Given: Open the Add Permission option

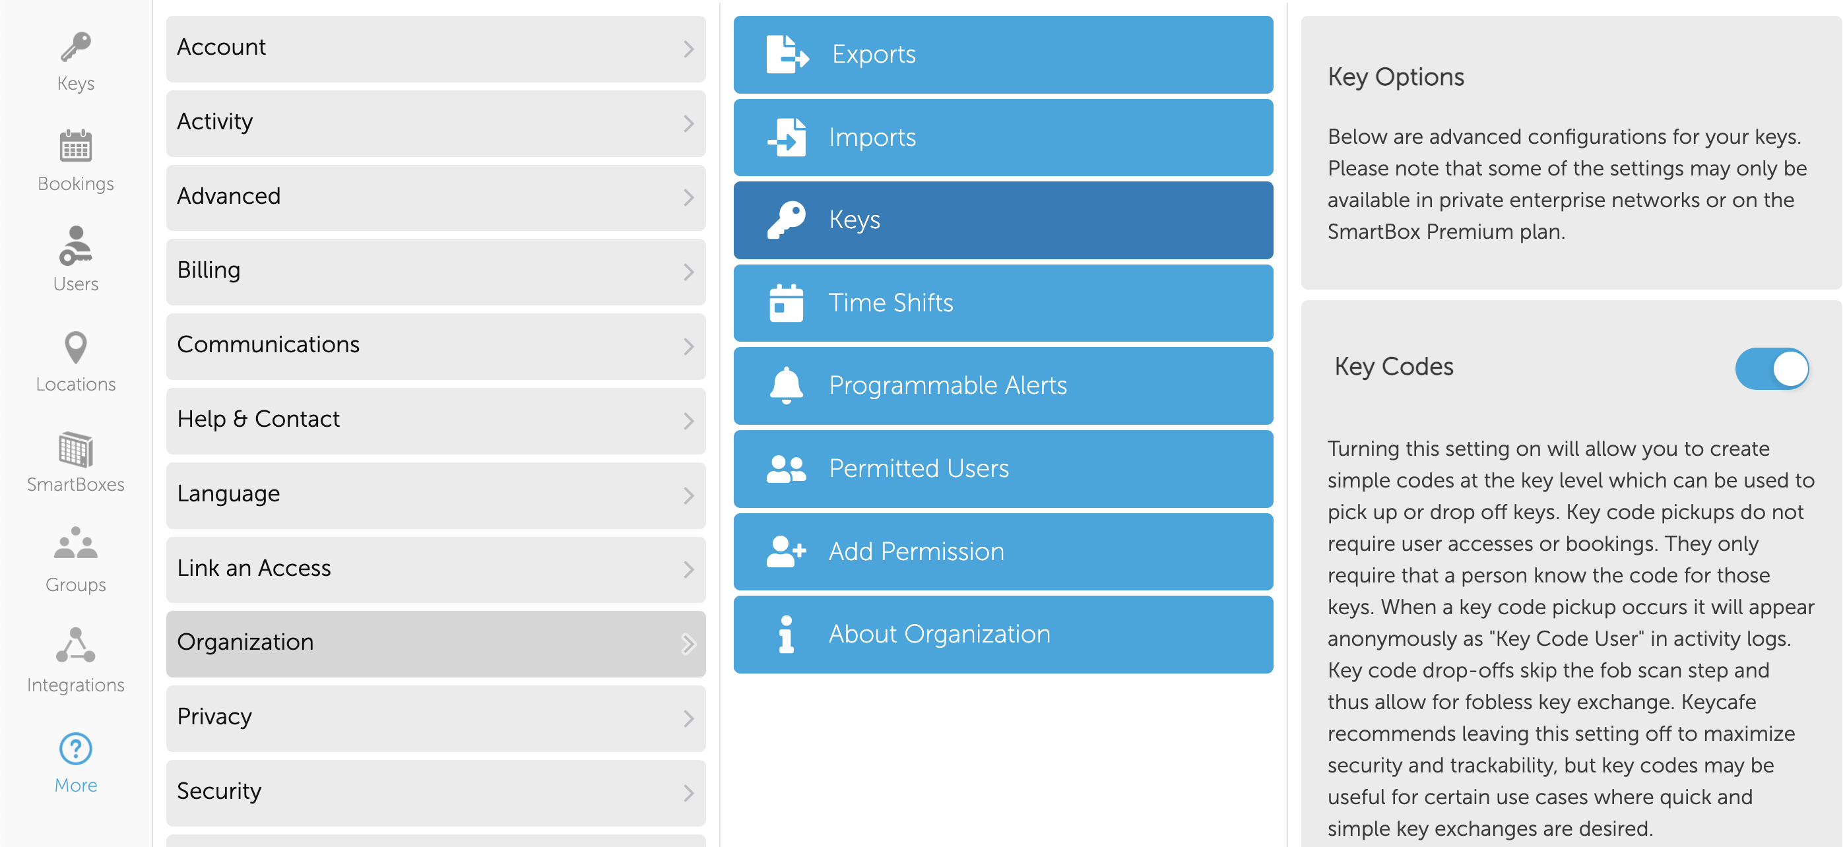Looking at the screenshot, I should [x=1003, y=552].
